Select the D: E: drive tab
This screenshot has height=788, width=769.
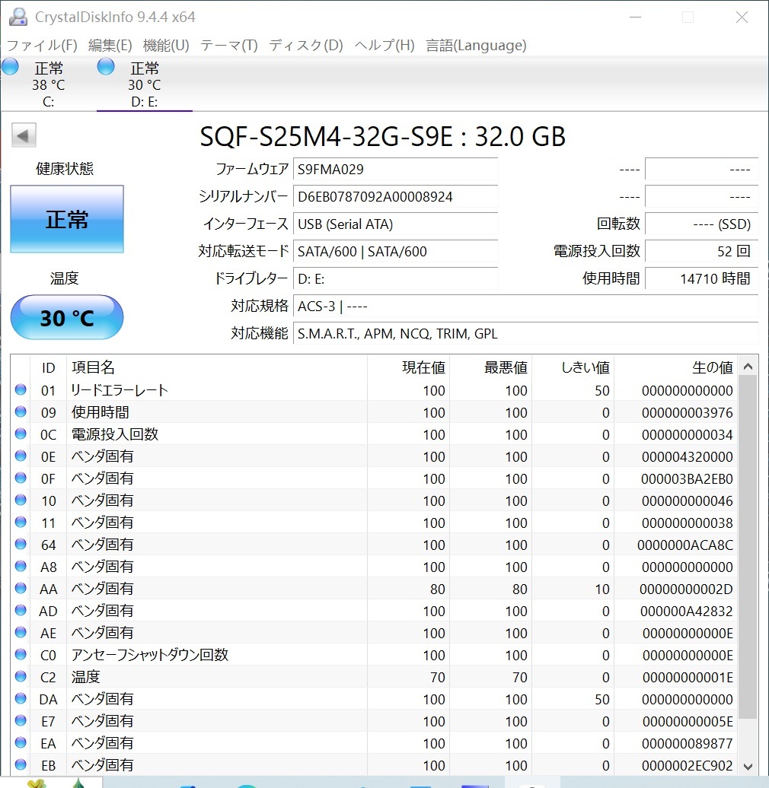click(x=143, y=84)
